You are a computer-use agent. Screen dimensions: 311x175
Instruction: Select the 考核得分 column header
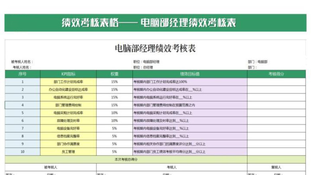pyautogui.click(x=276, y=74)
